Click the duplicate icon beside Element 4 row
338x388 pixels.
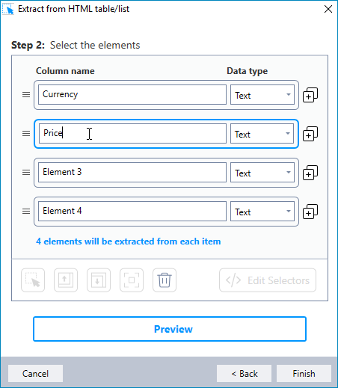click(310, 212)
